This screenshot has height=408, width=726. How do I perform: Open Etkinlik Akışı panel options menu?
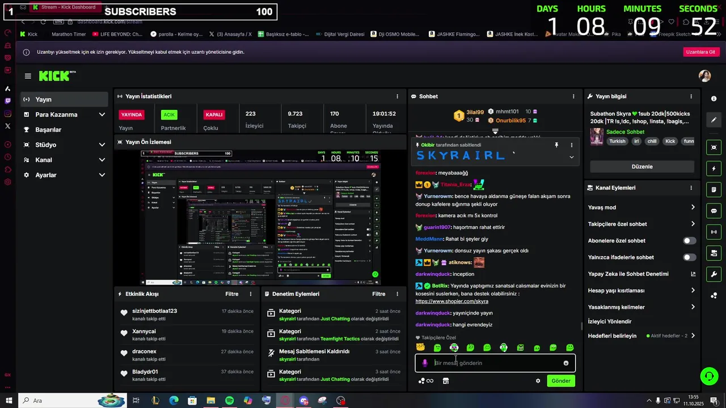pyautogui.click(x=251, y=294)
